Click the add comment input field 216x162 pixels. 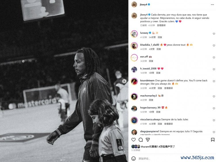pyautogui.click(x=158, y=159)
